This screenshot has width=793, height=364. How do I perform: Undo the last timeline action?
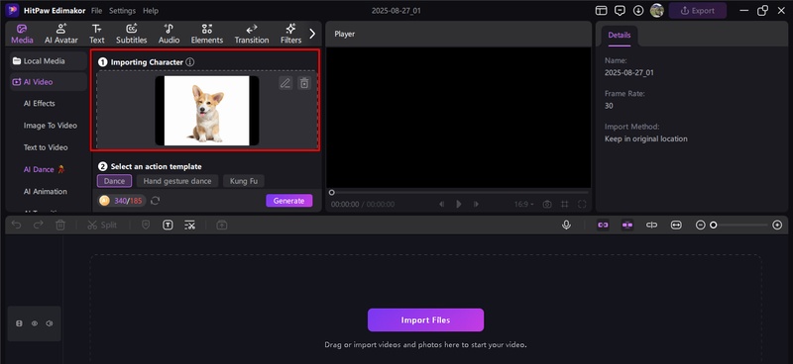[16, 226]
